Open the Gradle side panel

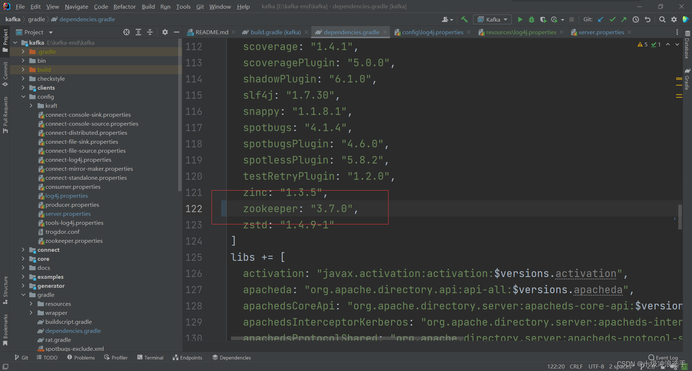coord(687,79)
